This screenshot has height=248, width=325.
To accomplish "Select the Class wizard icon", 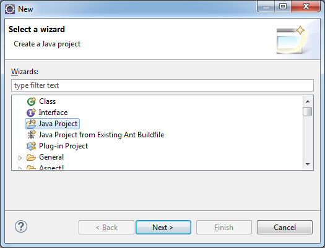I will 32,101.
